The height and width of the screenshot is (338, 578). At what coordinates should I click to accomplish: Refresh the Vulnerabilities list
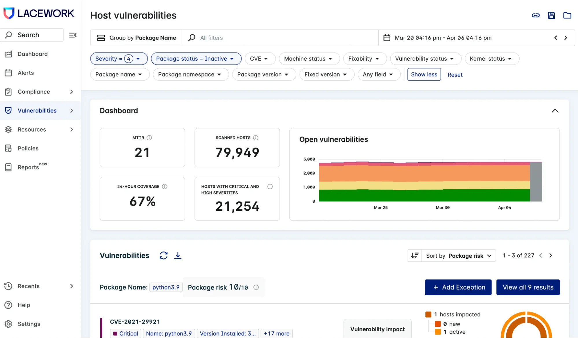tap(163, 255)
